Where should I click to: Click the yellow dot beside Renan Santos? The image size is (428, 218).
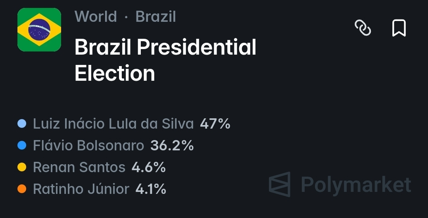pyautogui.click(x=22, y=167)
